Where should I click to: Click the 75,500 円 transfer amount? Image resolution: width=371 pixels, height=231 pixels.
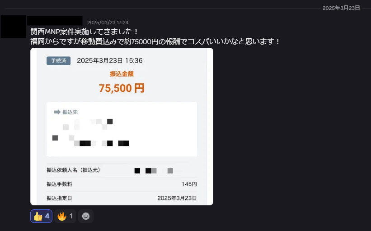pyautogui.click(x=122, y=88)
